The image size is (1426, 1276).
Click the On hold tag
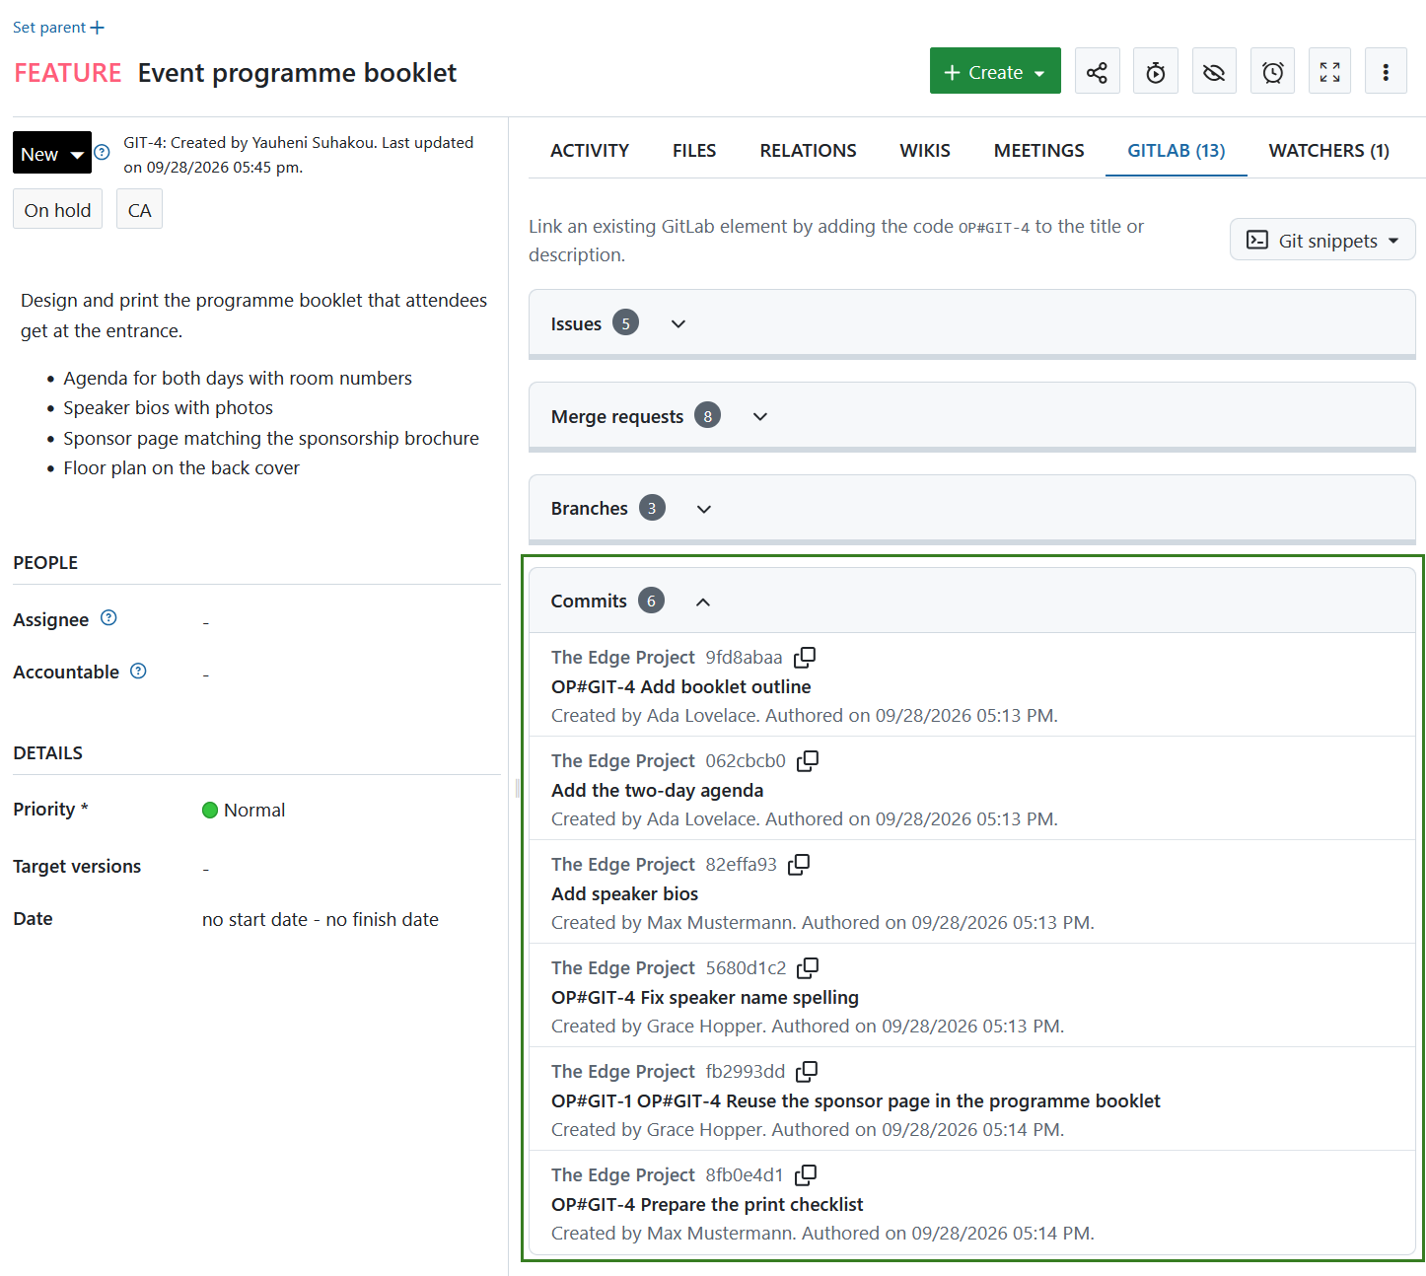[57, 210]
